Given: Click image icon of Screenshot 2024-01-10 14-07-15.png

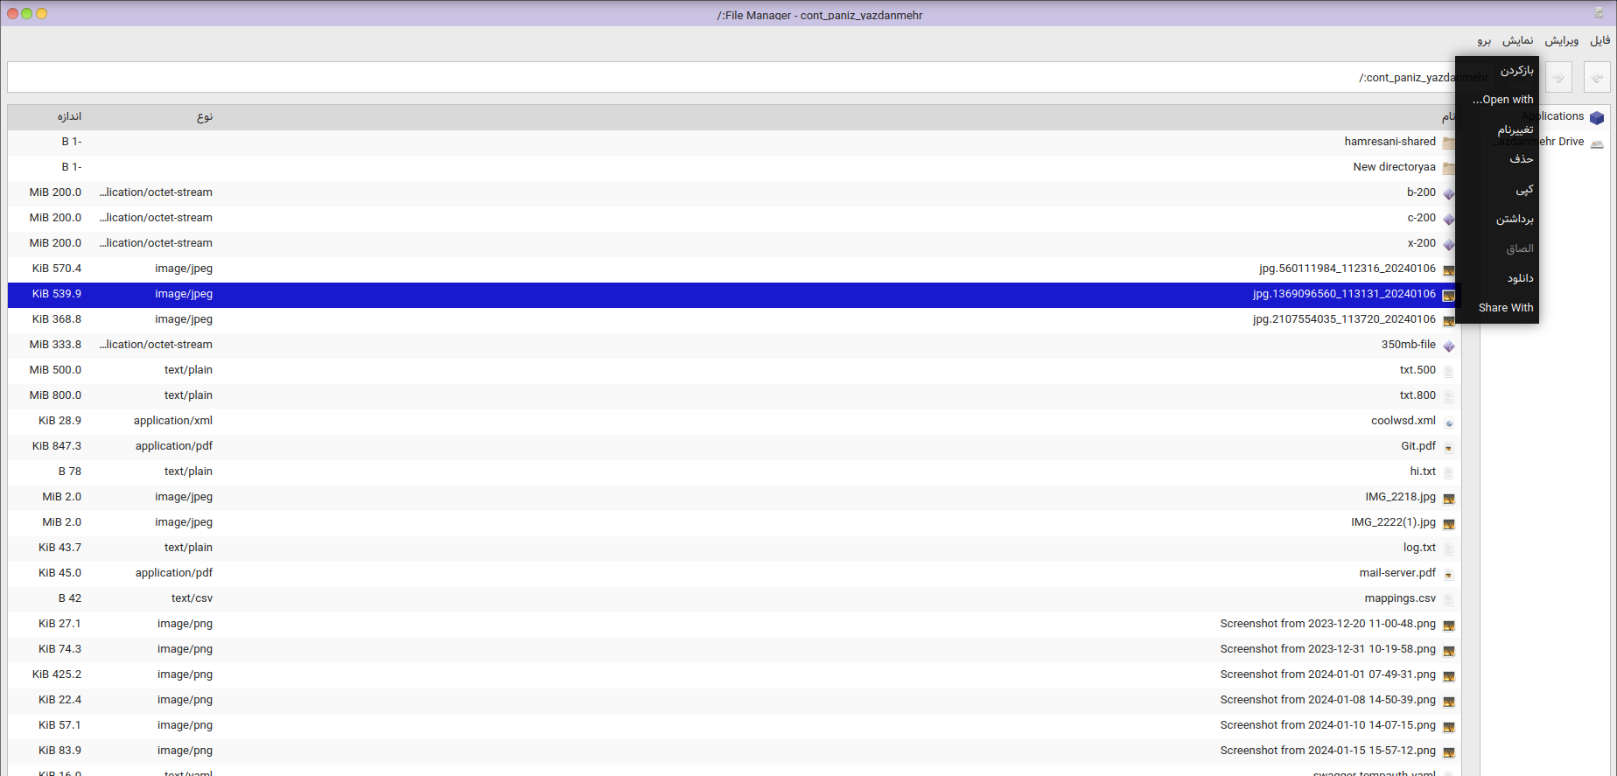Looking at the screenshot, I should click(x=1449, y=726).
